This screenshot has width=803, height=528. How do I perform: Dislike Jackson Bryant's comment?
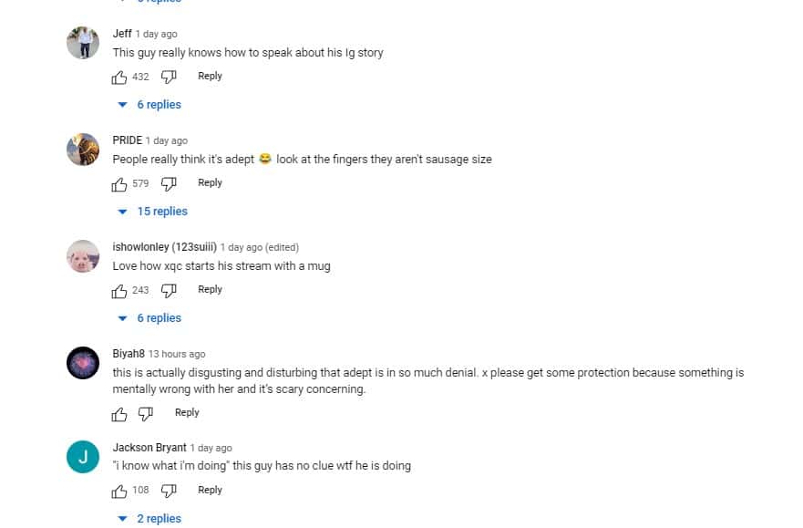point(169,492)
